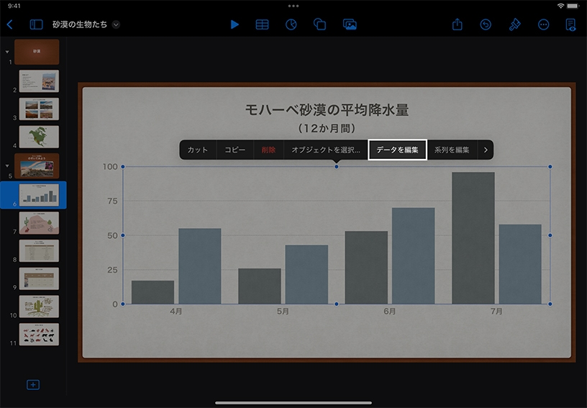Insert a table from toolbar
Viewport: 587px width, 408px height.
[x=263, y=24]
